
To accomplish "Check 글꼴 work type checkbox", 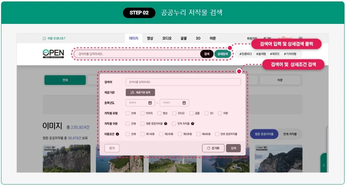I will (191, 113).
